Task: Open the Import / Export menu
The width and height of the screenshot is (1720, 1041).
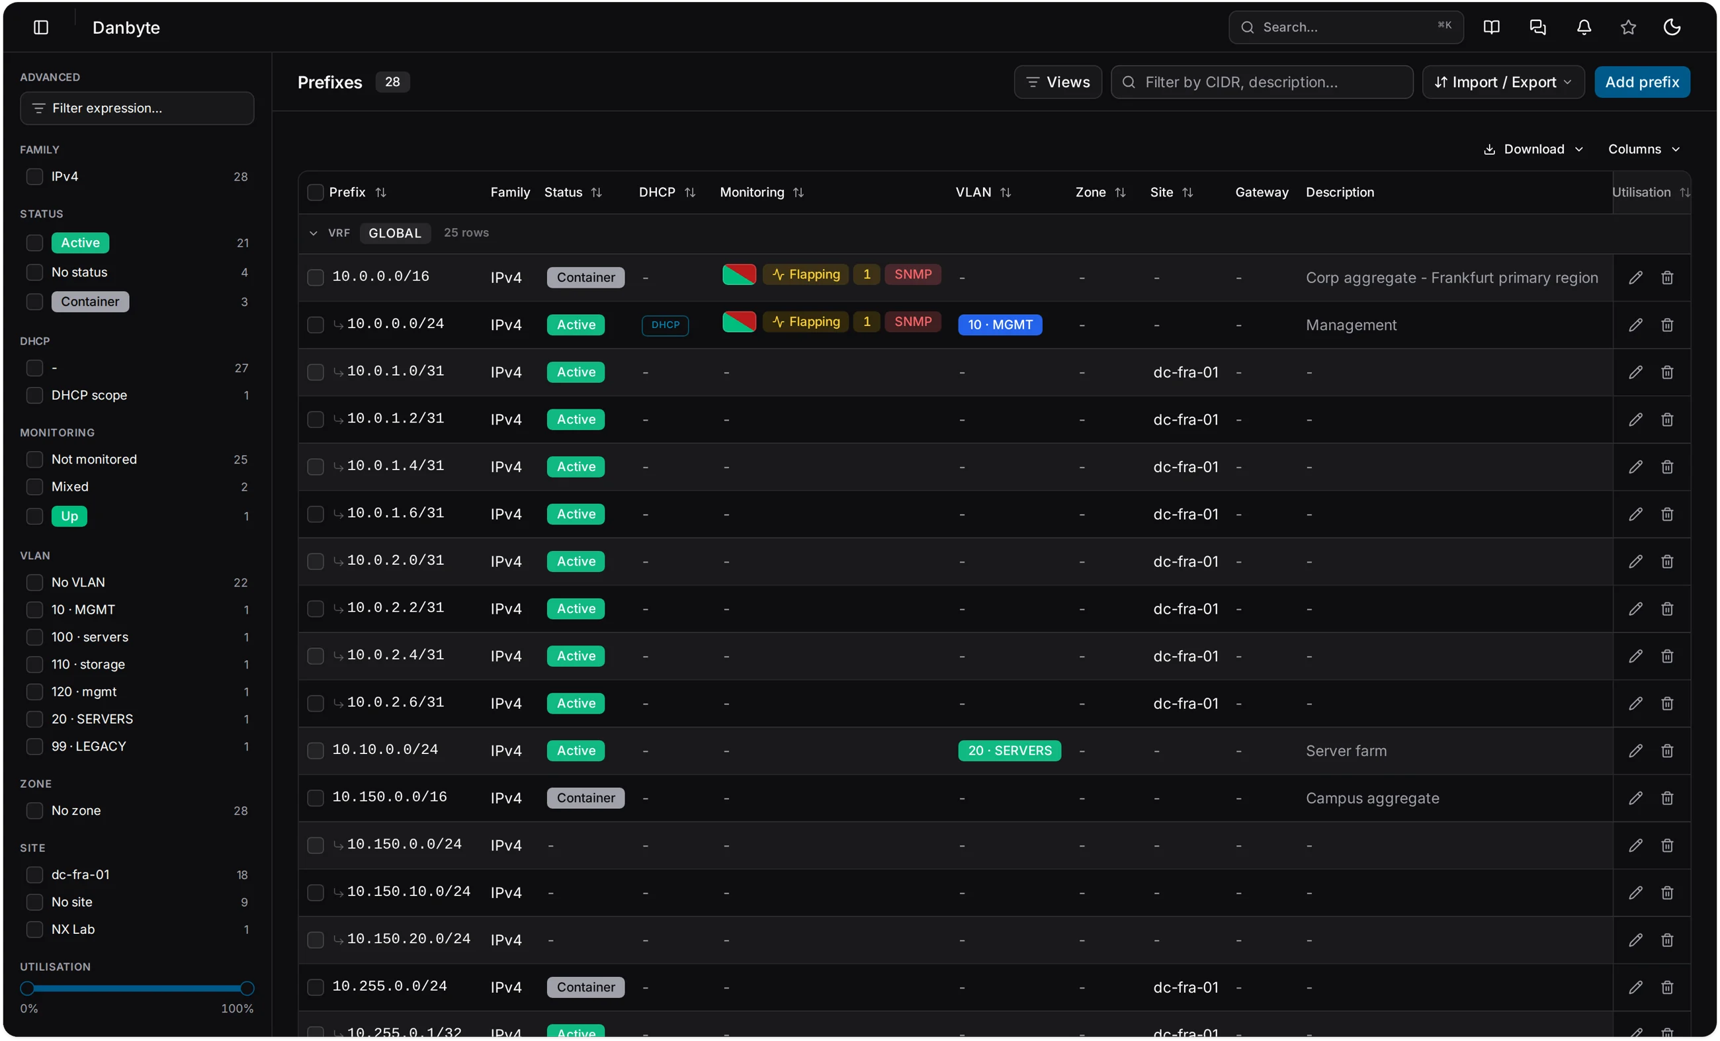Action: [1503, 82]
